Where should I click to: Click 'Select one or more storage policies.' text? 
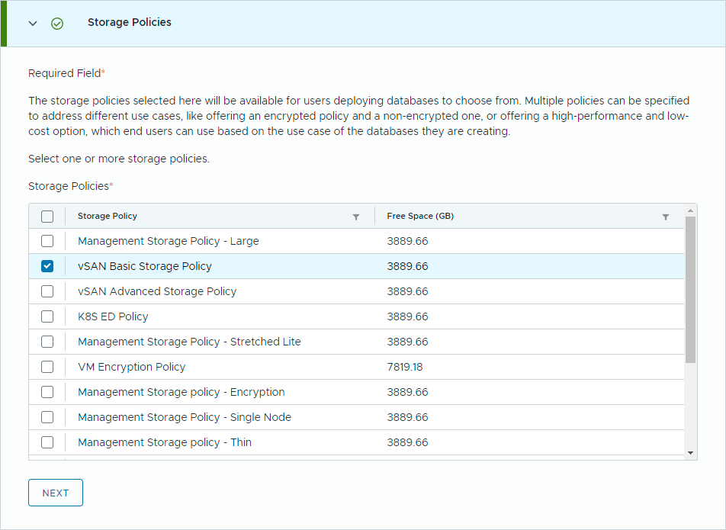[x=119, y=159]
